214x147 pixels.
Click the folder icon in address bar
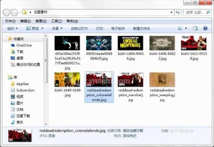pyautogui.click(x=25, y=12)
